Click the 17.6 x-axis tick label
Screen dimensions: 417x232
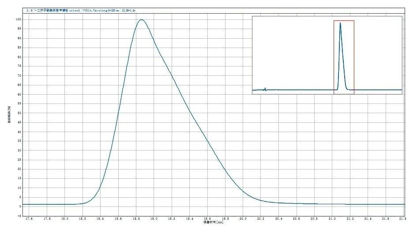[x=29, y=219]
